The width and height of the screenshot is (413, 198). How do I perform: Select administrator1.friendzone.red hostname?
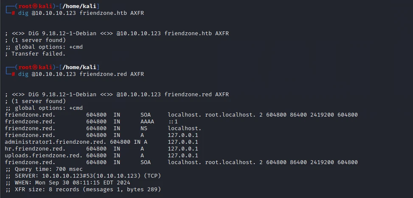(x=55, y=142)
